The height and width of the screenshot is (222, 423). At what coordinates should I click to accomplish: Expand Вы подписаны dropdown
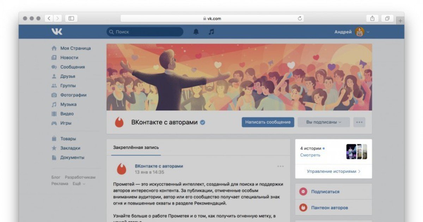coord(324,122)
